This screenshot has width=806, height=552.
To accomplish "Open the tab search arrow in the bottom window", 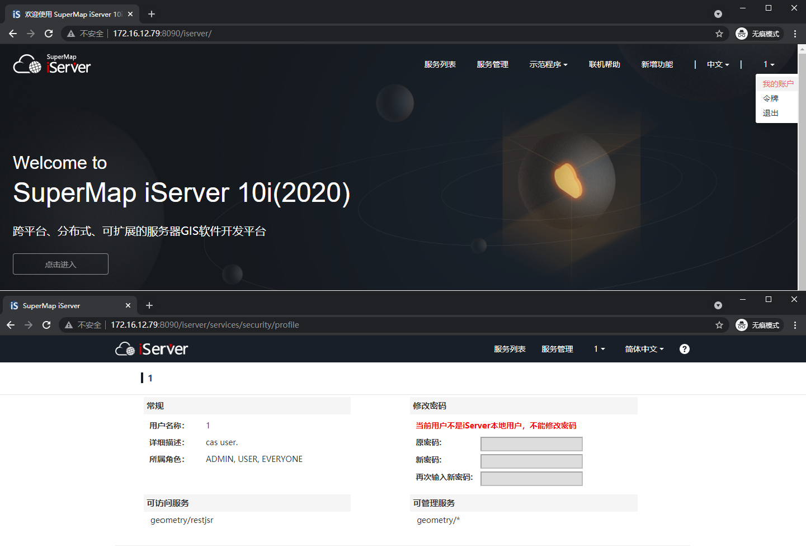I will pos(718,305).
